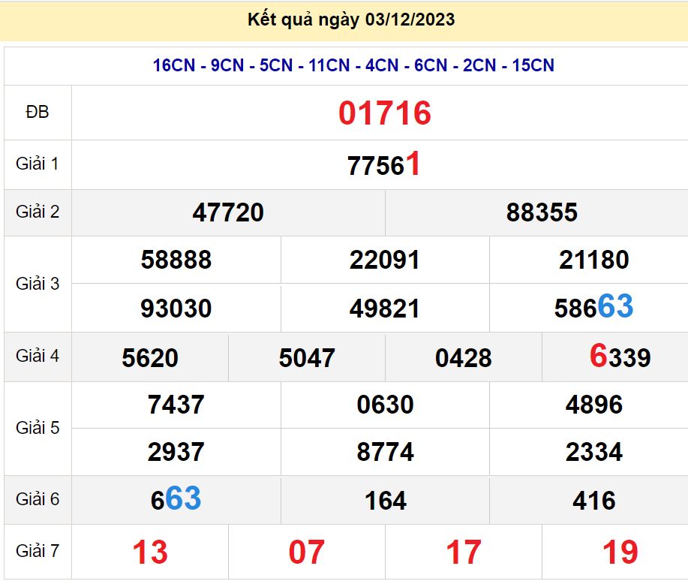Image resolution: width=688 pixels, height=581 pixels.
Task: Select Giải 6 number 416
Action: point(593,501)
